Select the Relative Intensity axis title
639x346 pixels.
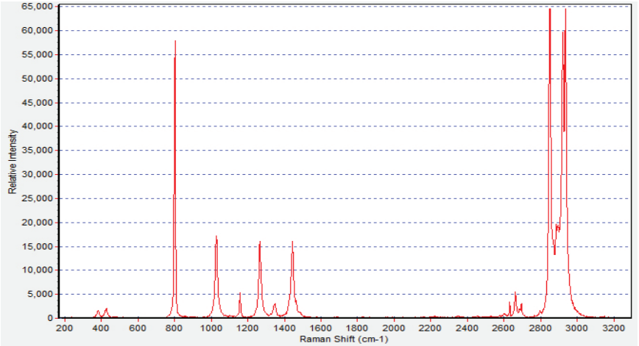click(x=13, y=162)
